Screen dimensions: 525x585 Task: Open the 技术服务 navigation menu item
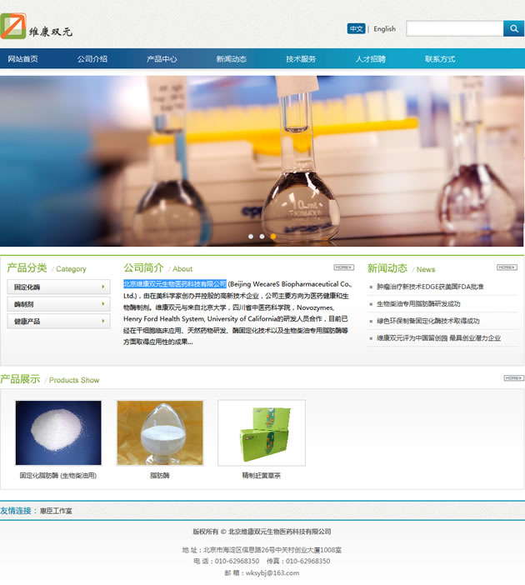pos(301,59)
